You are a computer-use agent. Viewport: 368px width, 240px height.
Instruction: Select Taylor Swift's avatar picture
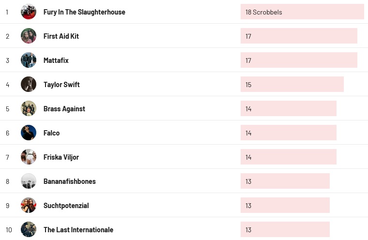[29, 84]
